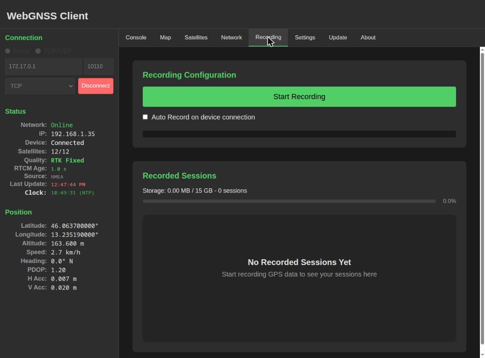
Task: Click the Longitude value 13.235190000°
Action: click(75, 235)
